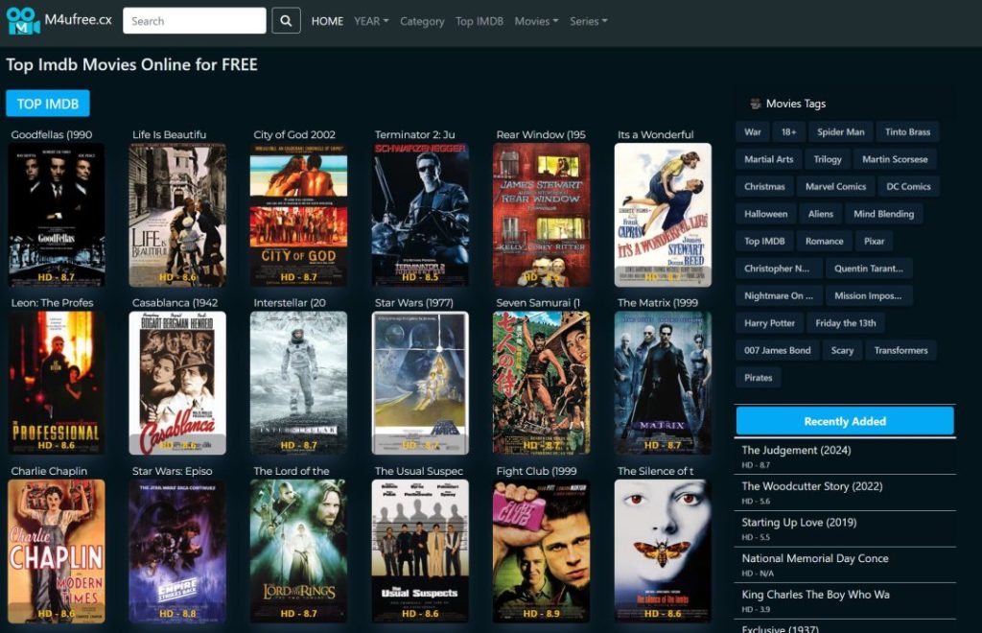Screen dimensions: 982x633
Task: Open the Life Is Beautiful poster
Action: pos(177,215)
